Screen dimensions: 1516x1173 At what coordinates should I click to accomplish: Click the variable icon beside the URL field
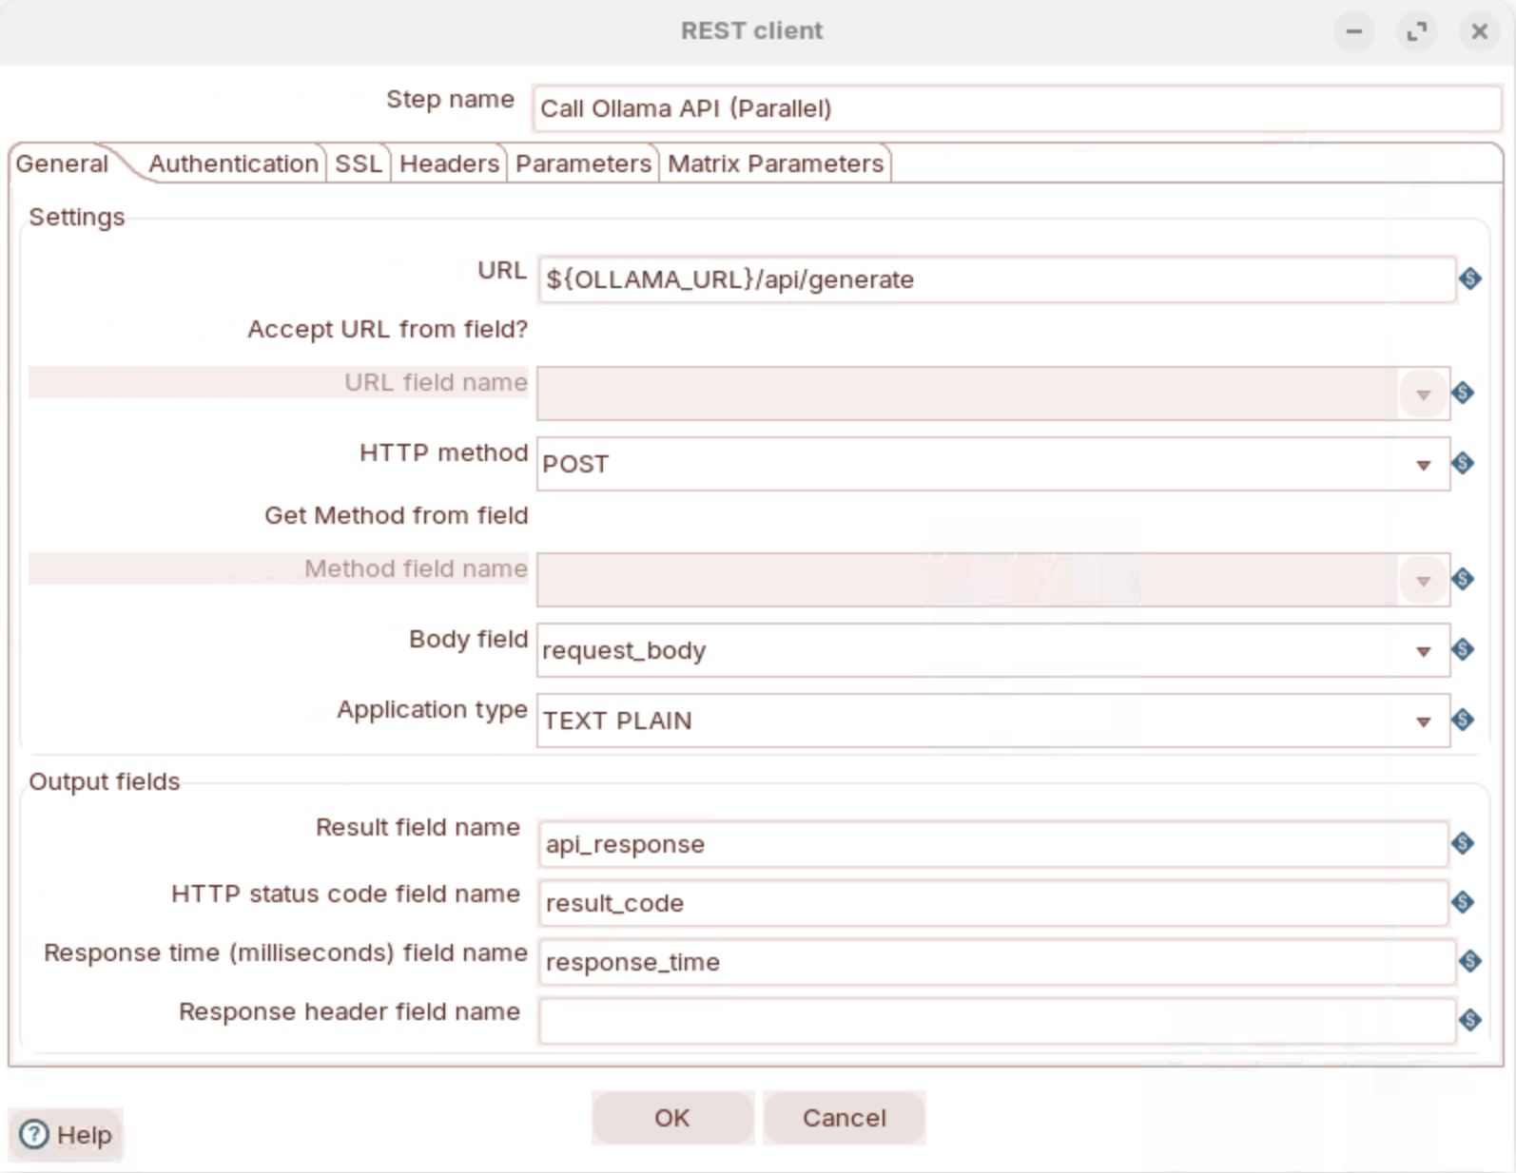pos(1469,279)
